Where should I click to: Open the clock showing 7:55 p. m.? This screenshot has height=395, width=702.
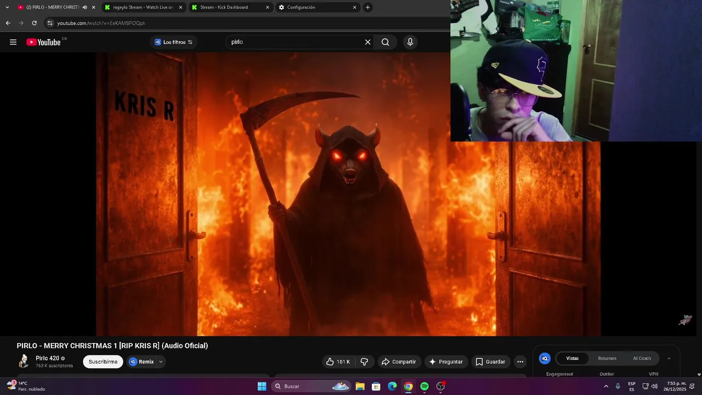pyautogui.click(x=675, y=386)
